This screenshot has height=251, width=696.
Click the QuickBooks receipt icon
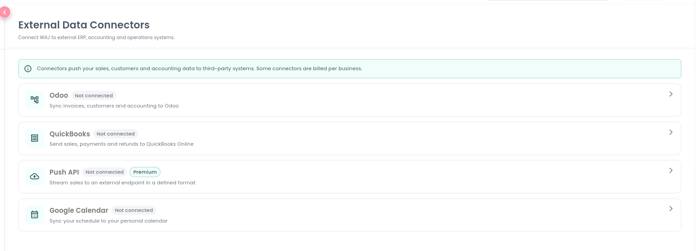[x=35, y=138]
